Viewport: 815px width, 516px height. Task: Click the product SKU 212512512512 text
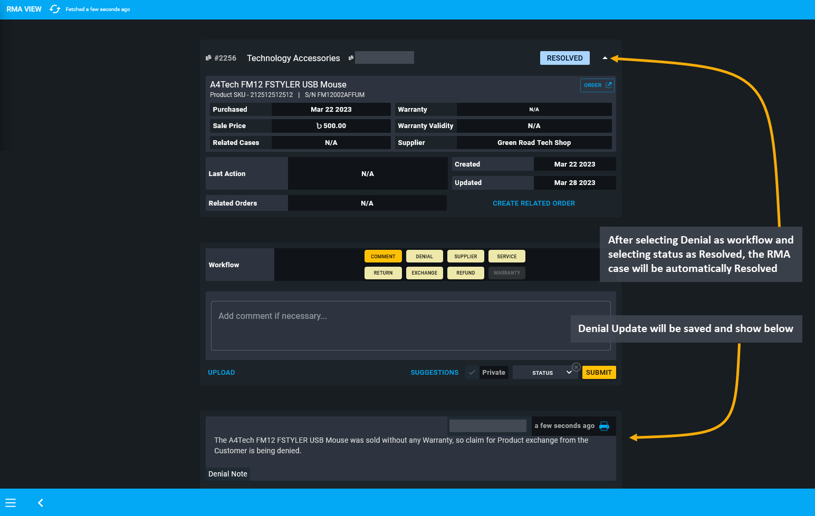coord(251,95)
